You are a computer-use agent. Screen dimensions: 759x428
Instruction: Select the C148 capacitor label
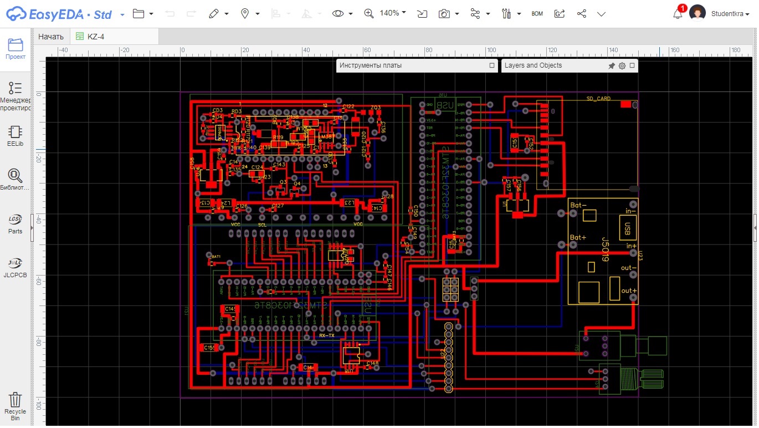372,363
